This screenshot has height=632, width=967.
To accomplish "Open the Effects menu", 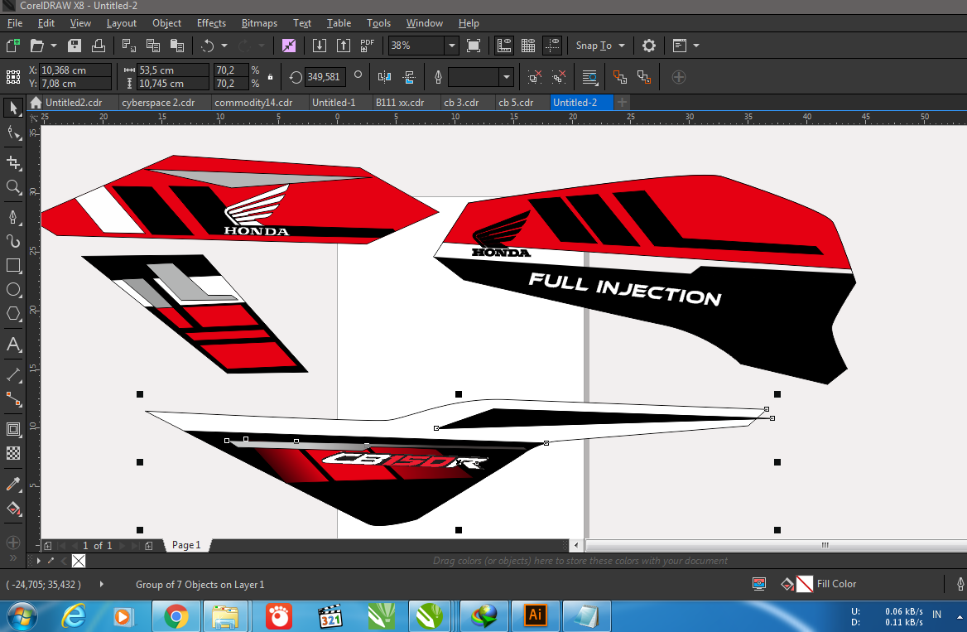I will 211,23.
